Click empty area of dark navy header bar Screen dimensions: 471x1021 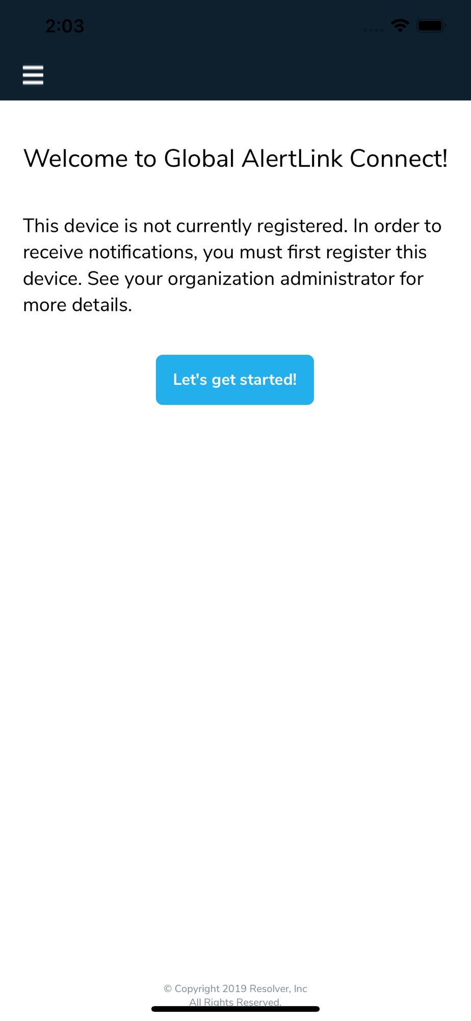point(255,75)
